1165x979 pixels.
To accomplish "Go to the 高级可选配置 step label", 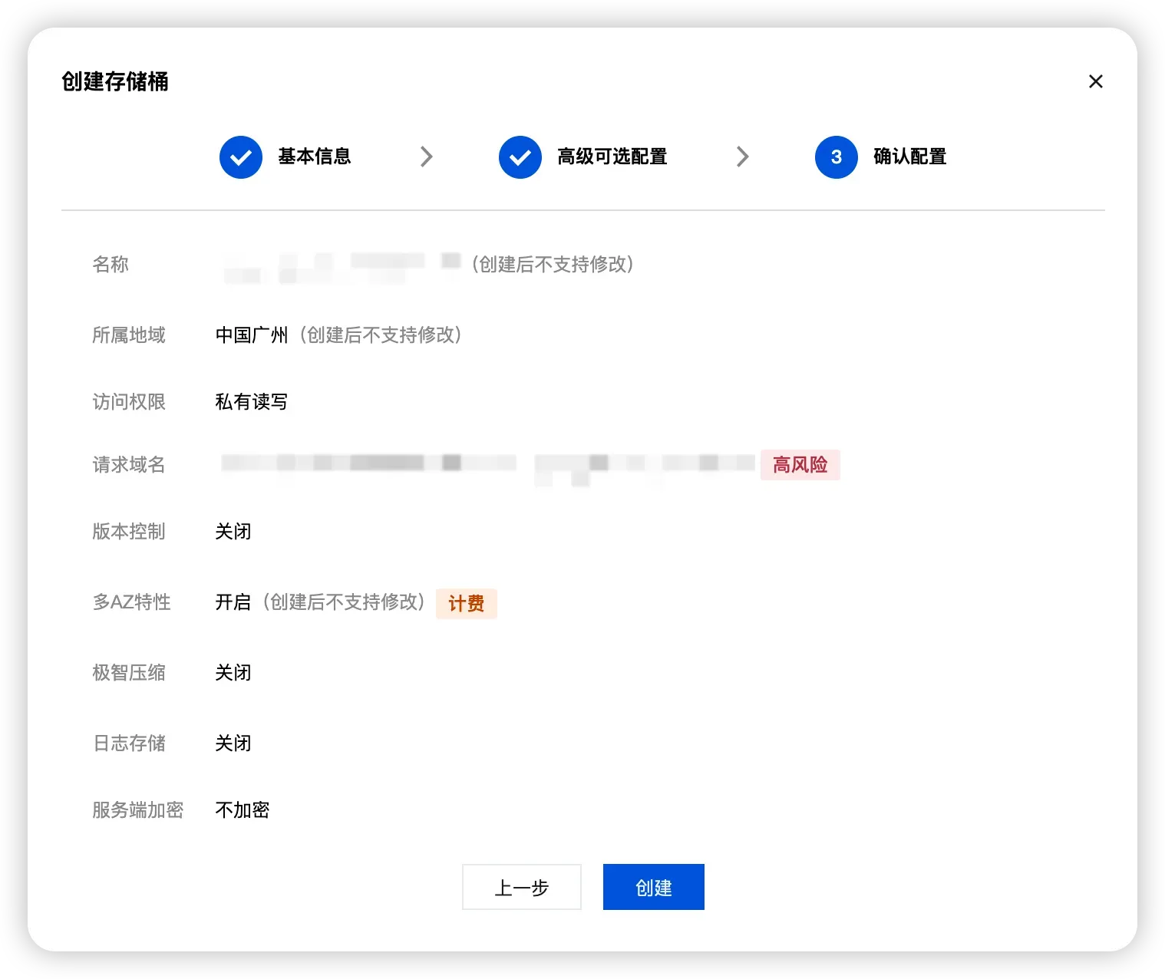I will coord(612,157).
